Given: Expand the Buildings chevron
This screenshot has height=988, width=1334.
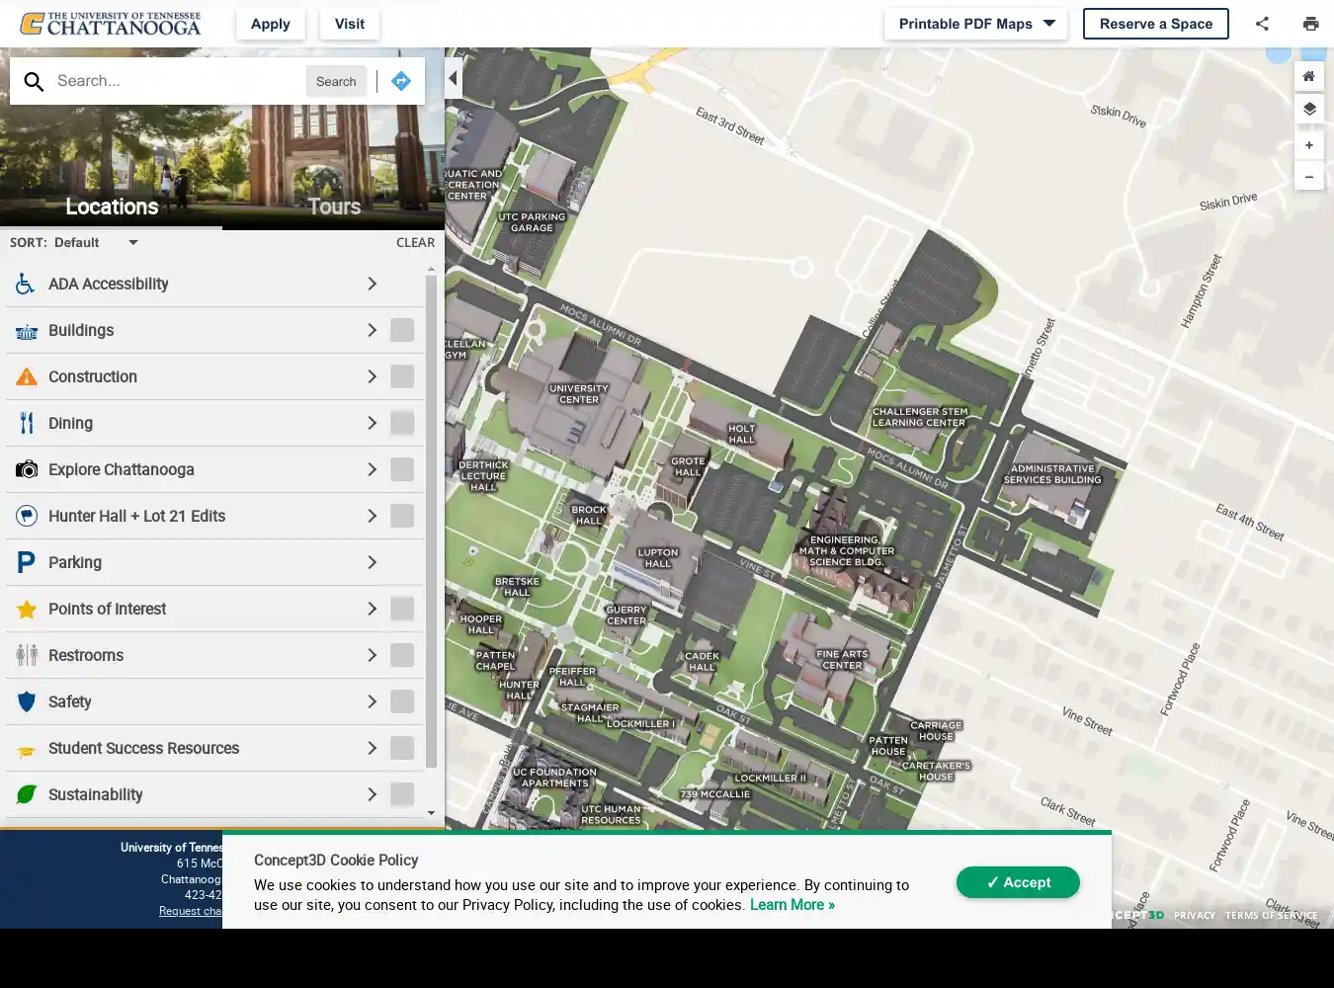Looking at the screenshot, I should (x=373, y=330).
